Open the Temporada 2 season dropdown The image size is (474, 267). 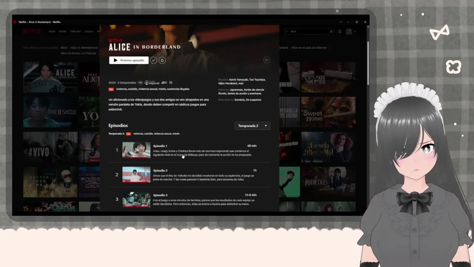(253, 126)
